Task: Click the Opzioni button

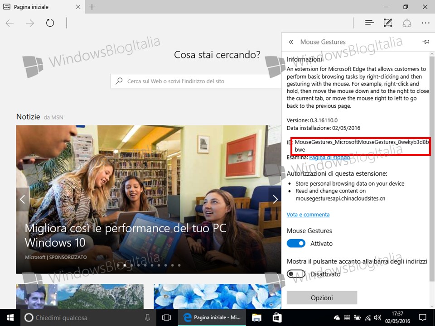Action: [x=322, y=298]
